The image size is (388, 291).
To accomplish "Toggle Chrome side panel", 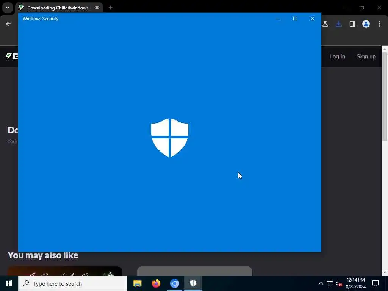I will tap(352, 24).
